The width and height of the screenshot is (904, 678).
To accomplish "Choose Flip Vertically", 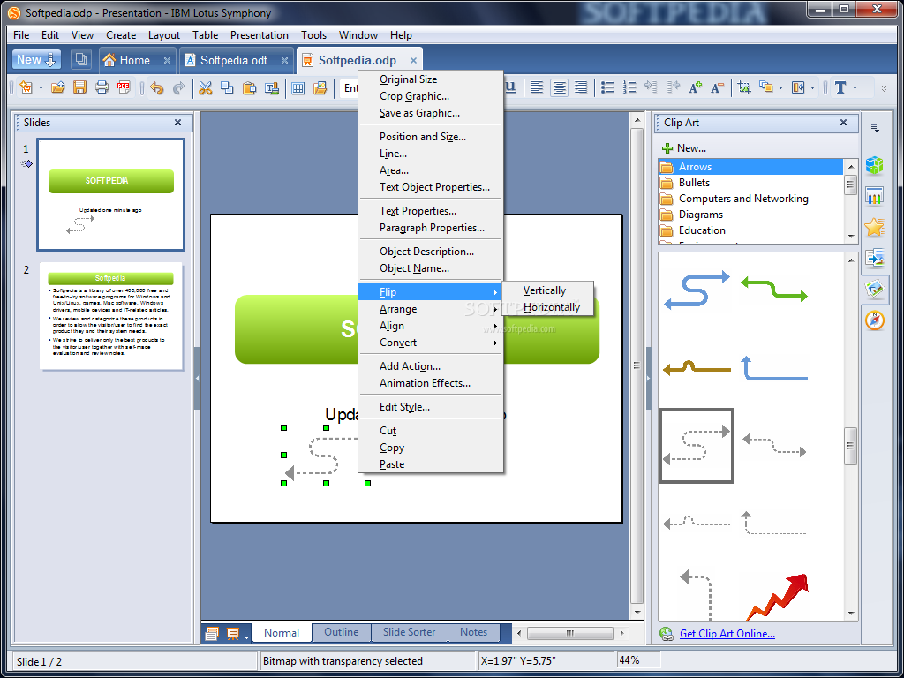I will (547, 290).
